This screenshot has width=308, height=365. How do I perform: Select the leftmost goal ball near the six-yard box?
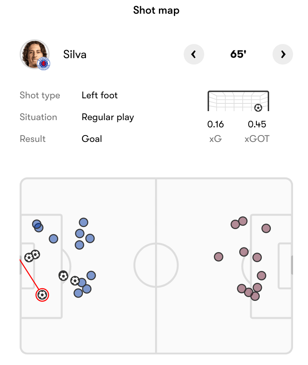coord(29,257)
